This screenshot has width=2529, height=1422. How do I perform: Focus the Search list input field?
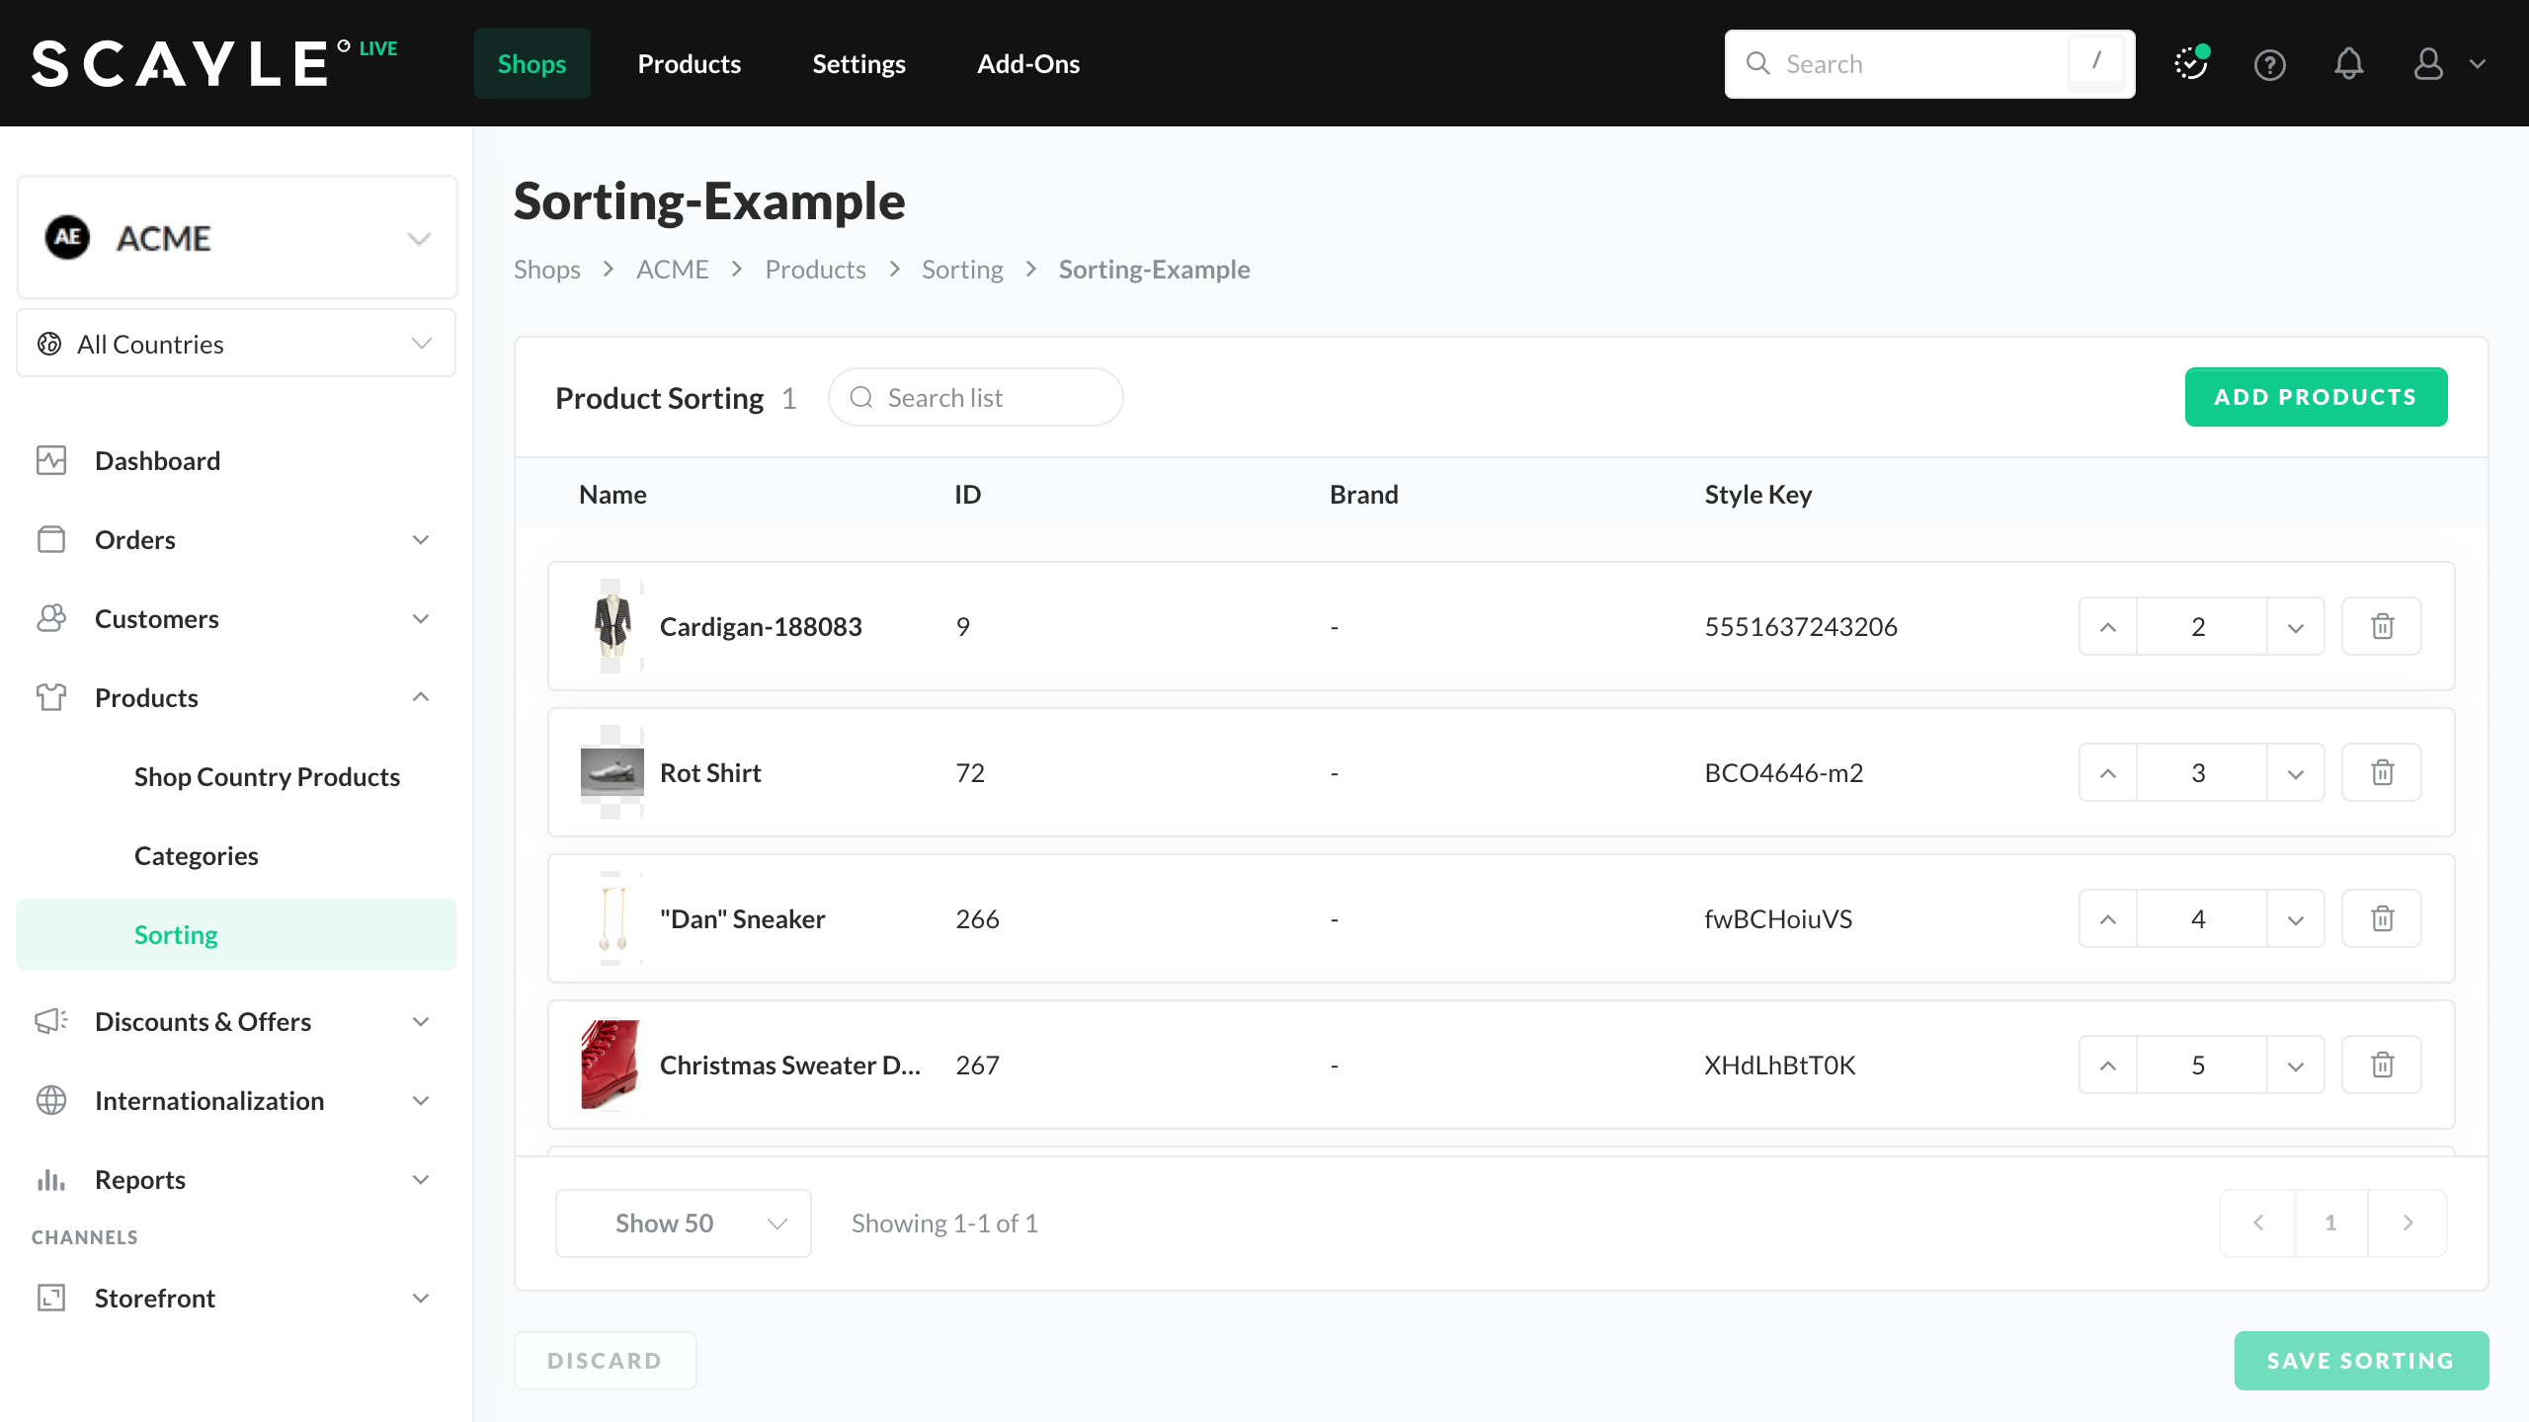988,397
